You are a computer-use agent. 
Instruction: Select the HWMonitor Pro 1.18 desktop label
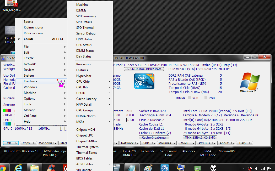[x=51, y=153]
